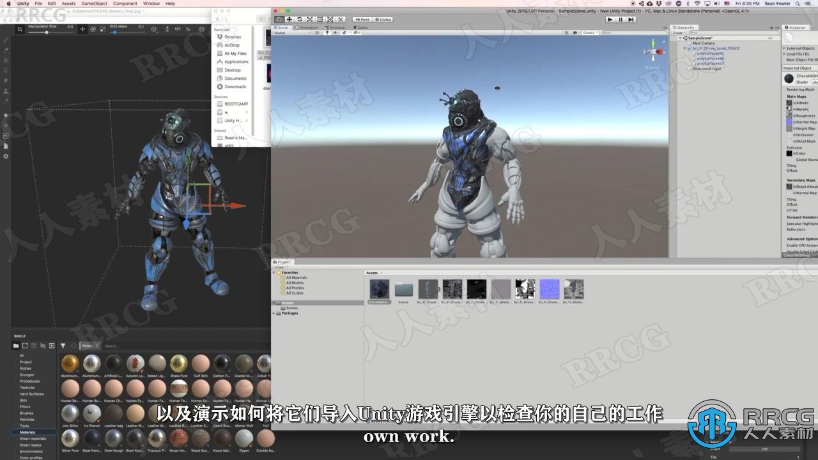Viewport: 818px width, 460px height.
Task: Collapse the SampleScene in Hierarchy
Action: coord(681,38)
